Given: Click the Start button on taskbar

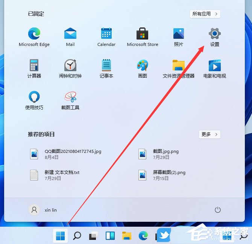Looking at the screenshot, I should point(60,236).
